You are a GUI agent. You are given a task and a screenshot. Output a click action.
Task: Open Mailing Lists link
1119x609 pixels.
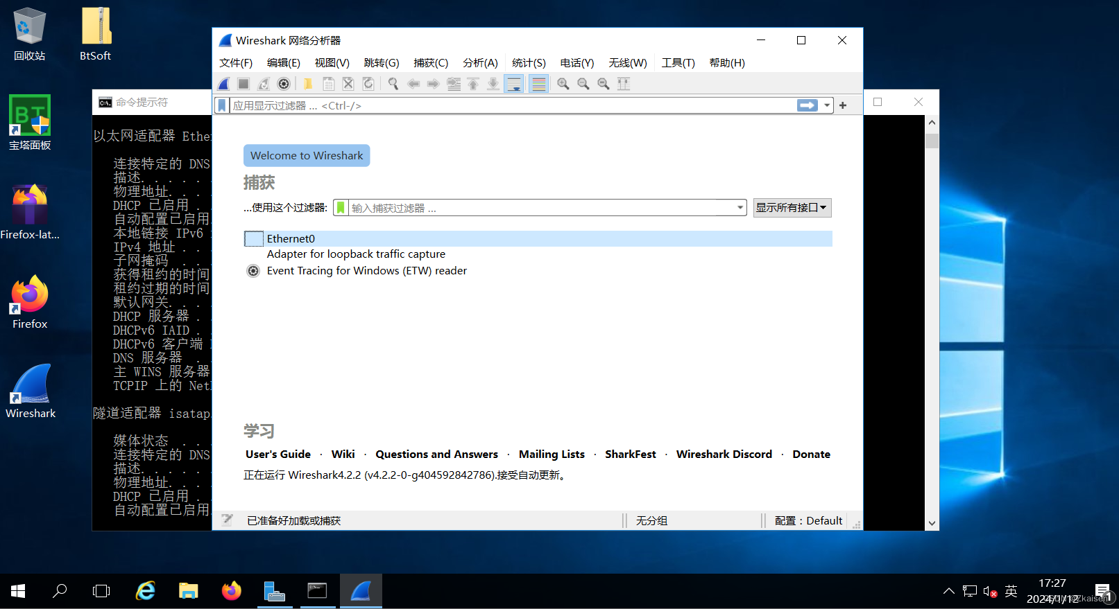(552, 454)
